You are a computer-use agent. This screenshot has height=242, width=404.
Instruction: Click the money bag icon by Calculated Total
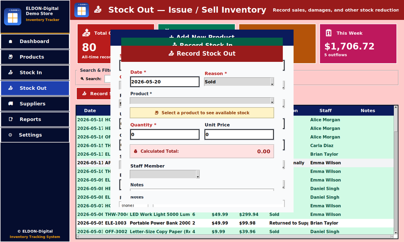coord(136,151)
